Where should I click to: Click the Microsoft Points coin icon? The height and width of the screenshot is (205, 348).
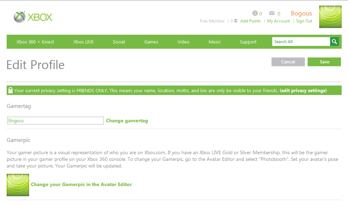click(236, 21)
